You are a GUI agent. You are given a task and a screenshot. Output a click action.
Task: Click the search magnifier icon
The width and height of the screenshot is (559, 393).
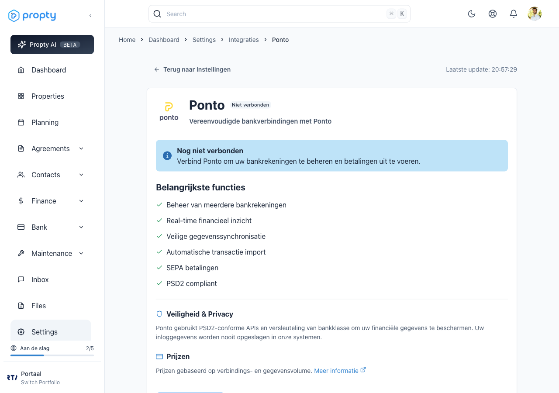(x=157, y=14)
